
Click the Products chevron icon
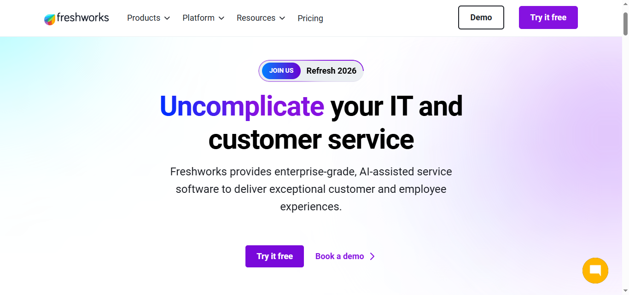pyautogui.click(x=168, y=18)
